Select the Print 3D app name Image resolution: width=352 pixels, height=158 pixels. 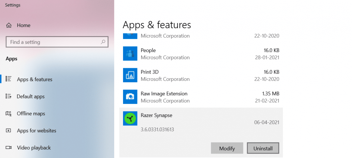[150, 72]
